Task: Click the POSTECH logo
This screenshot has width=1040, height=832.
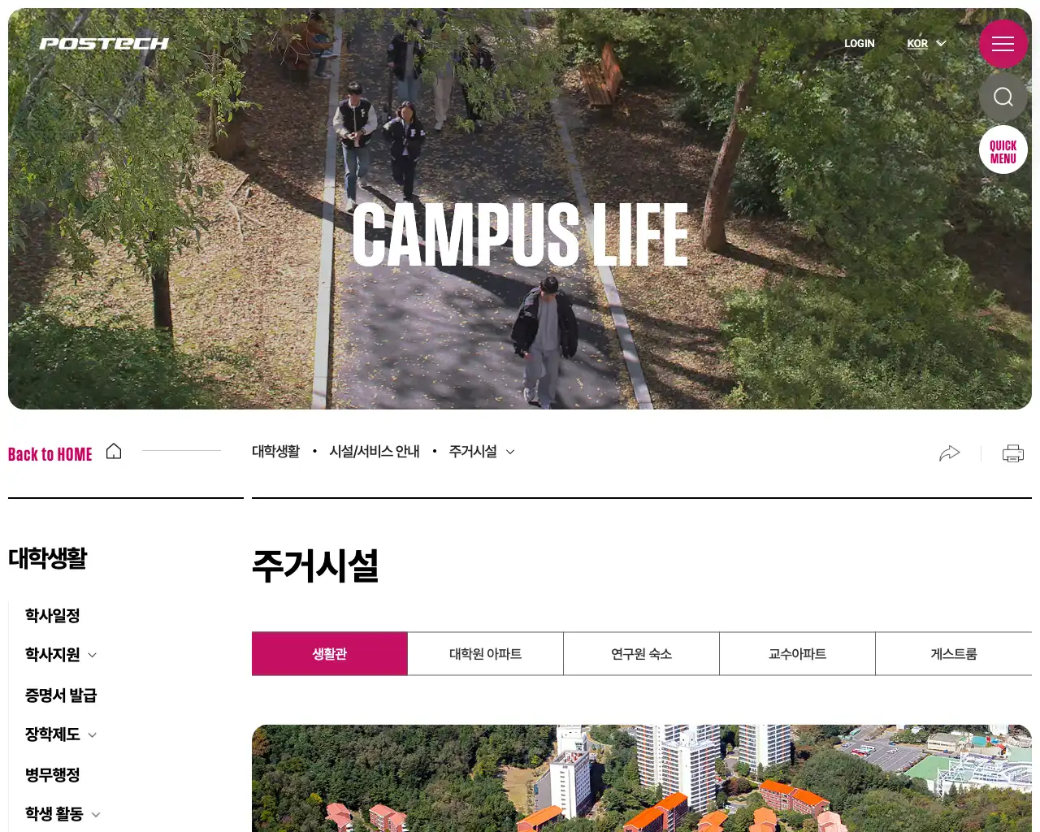Action: tap(104, 44)
